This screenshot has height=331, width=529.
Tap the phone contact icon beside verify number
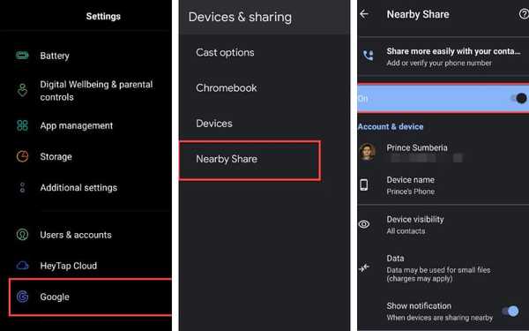coord(368,56)
